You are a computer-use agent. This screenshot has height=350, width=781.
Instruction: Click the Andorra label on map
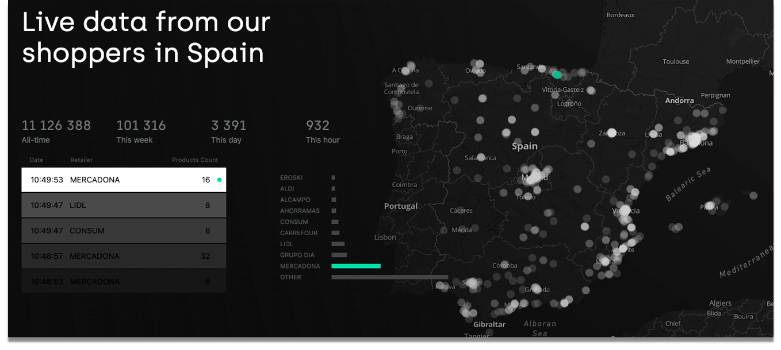tap(679, 100)
